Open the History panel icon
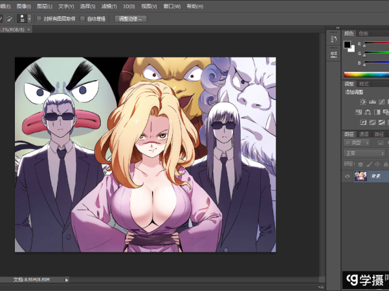This screenshot has height=291, width=389. (x=334, y=39)
